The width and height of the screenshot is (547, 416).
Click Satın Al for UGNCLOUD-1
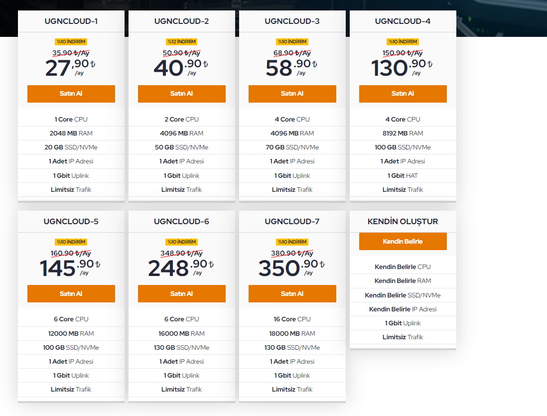point(71,94)
